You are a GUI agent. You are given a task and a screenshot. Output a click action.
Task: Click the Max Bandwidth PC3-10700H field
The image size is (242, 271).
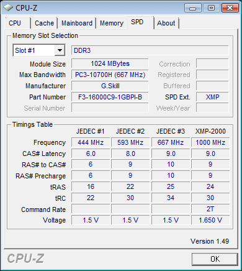pyautogui.click(x=110, y=75)
